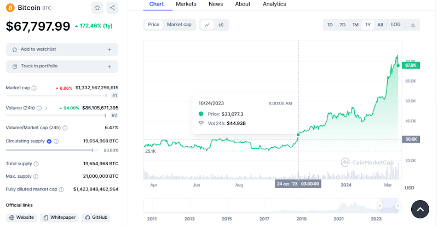This screenshot has height=226, width=438.
Task: Select the All time range
Action: click(x=380, y=25)
